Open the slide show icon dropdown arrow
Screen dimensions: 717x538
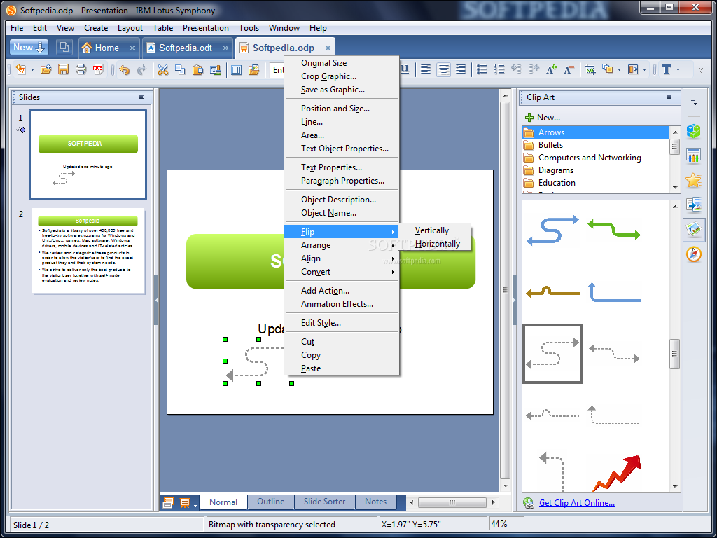196,506
